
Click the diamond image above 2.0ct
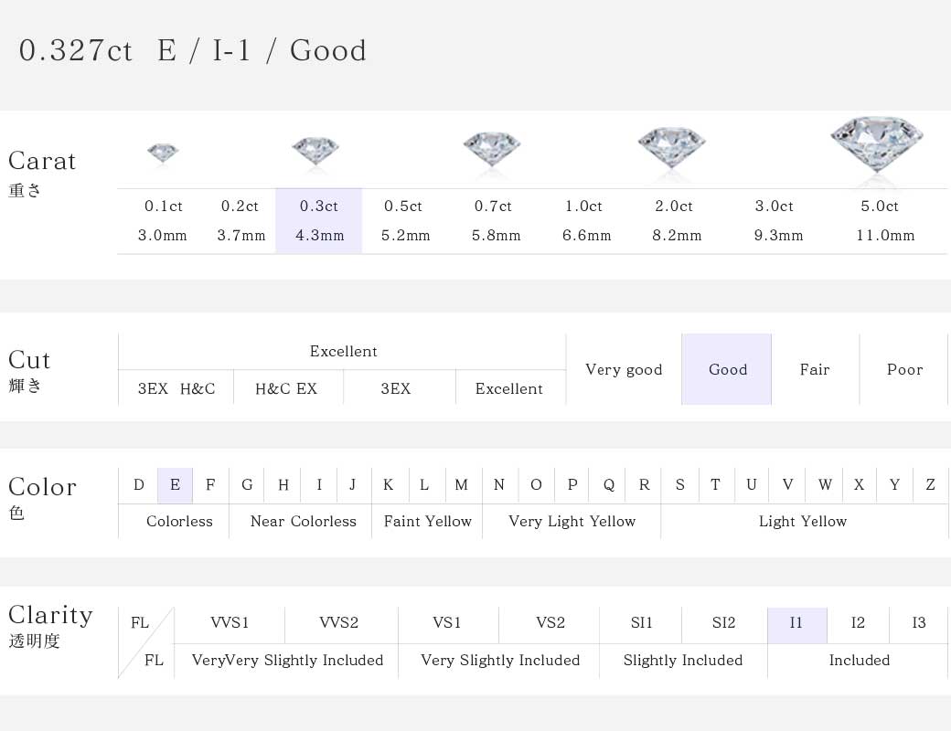point(671,147)
